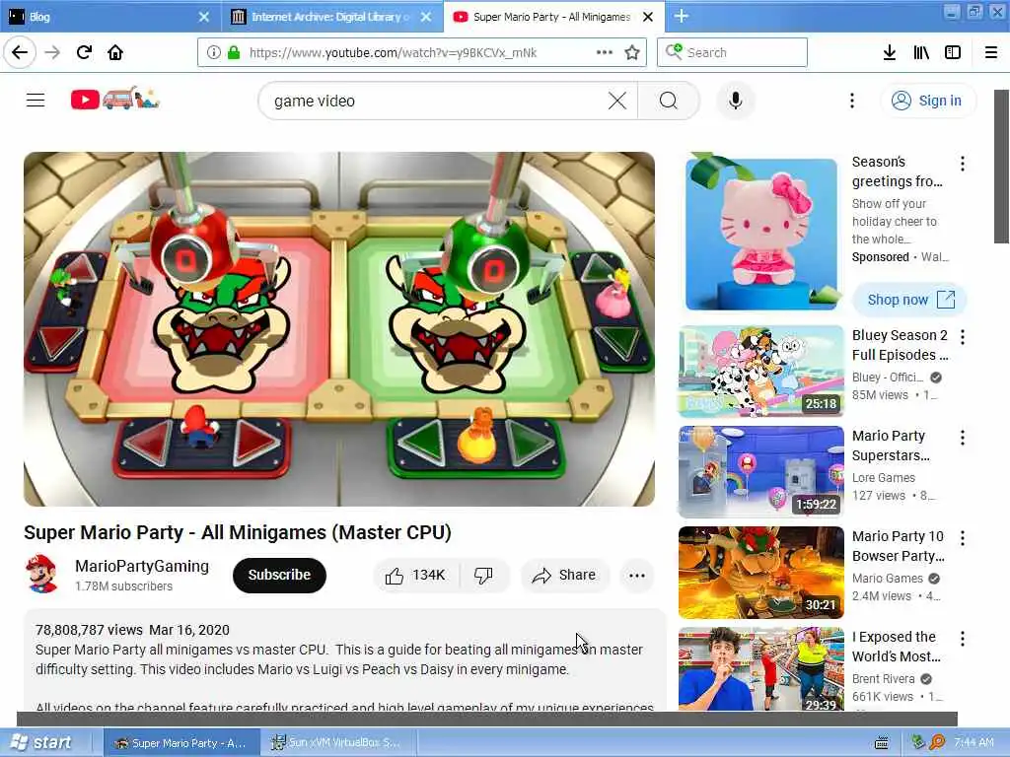Select Super Mario Party taskbar item
Image resolution: width=1010 pixels, height=757 pixels.
coord(181,743)
